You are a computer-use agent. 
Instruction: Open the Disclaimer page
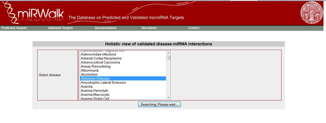pyautogui.click(x=149, y=28)
